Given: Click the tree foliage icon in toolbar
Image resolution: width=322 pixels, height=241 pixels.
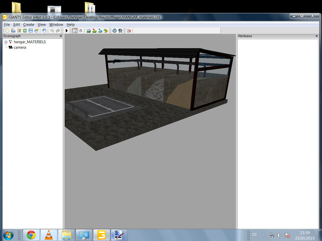Looking at the screenshot, I should pyautogui.click(x=105, y=31).
